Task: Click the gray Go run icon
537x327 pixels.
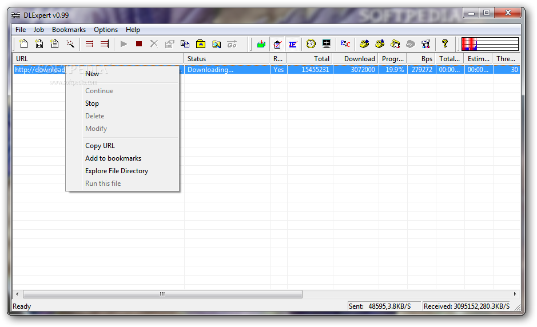Action: point(232,44)
